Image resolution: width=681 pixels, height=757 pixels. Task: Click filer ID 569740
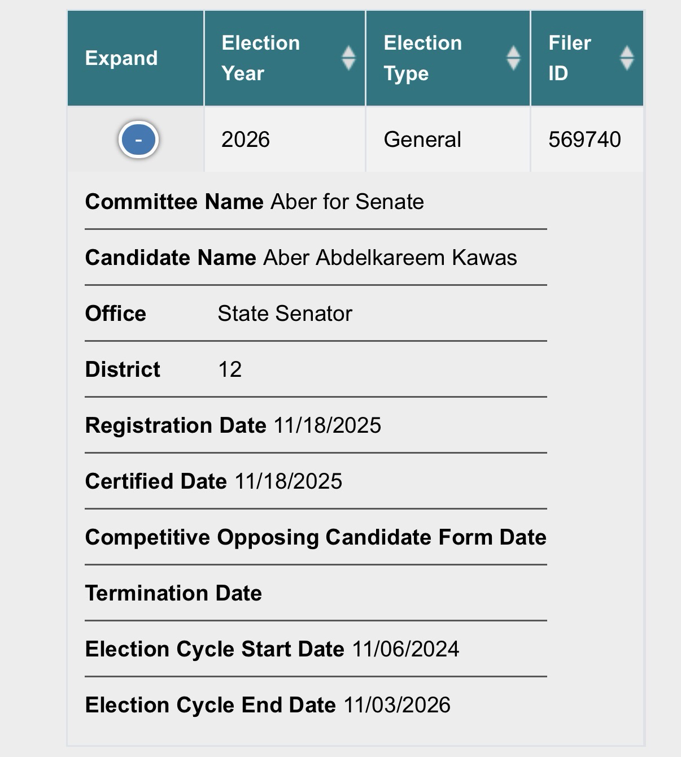[x=584, y=140]
